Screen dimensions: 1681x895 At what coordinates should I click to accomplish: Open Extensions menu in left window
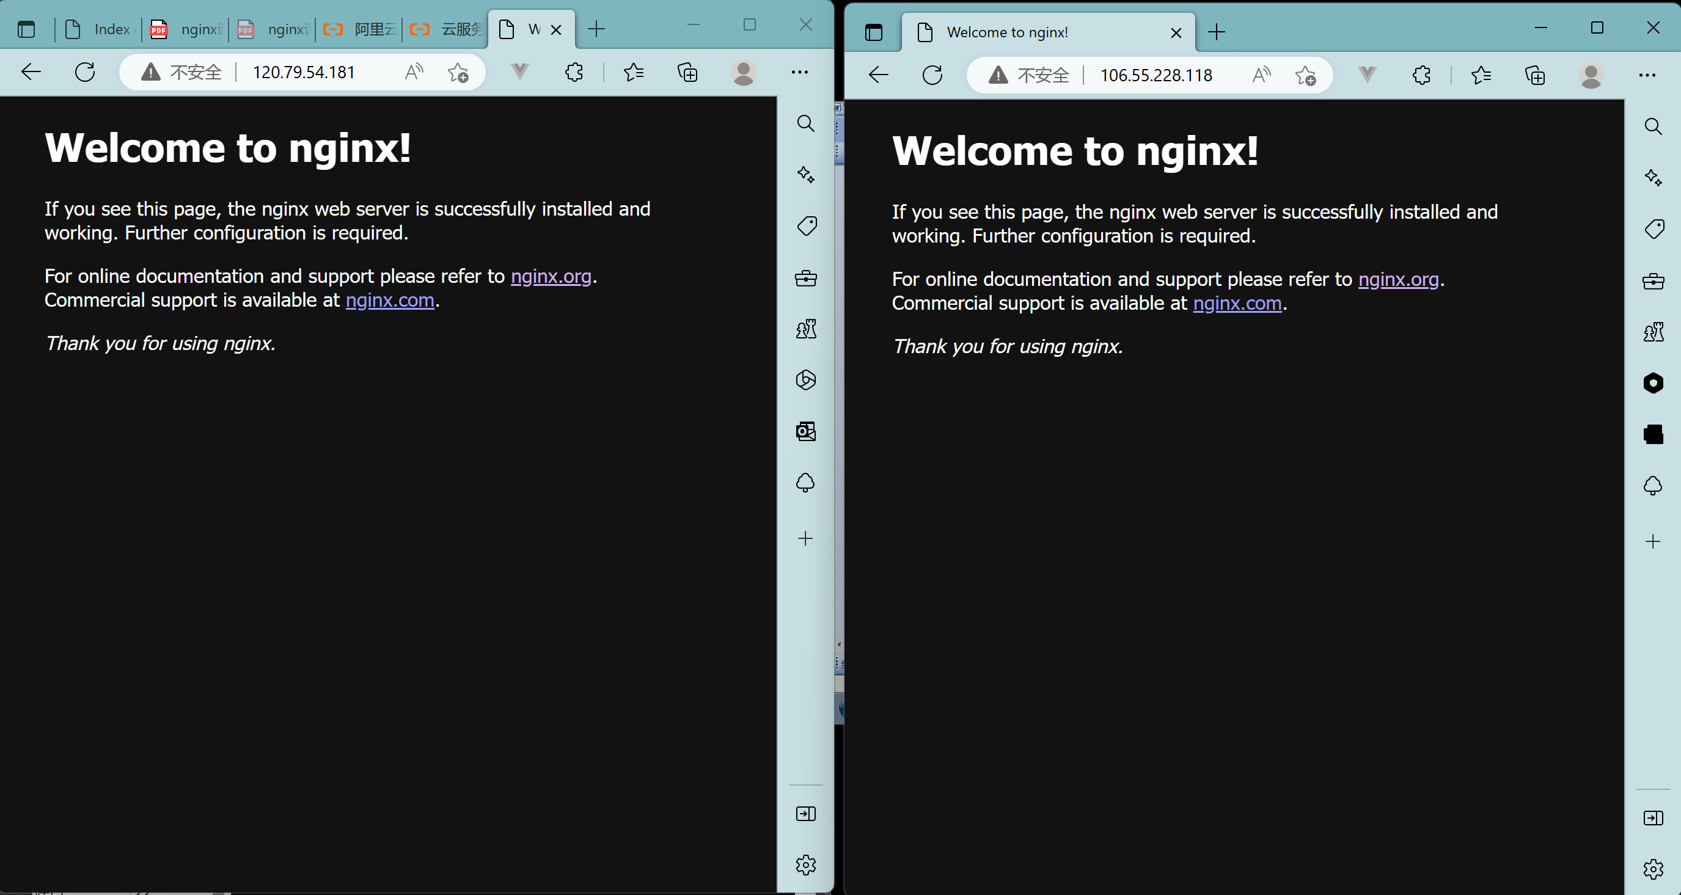[574, 71]
